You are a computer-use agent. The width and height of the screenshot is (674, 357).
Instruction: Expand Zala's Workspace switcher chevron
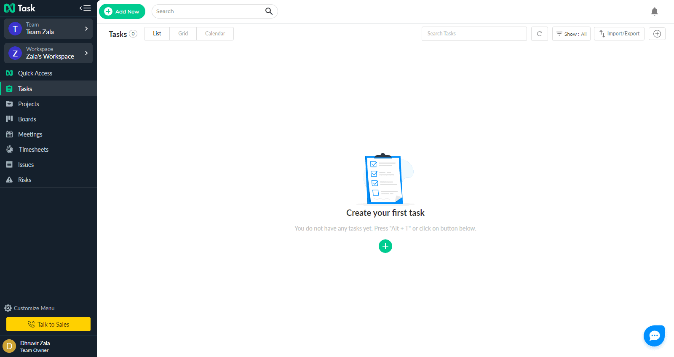click(x=86, y=53)
